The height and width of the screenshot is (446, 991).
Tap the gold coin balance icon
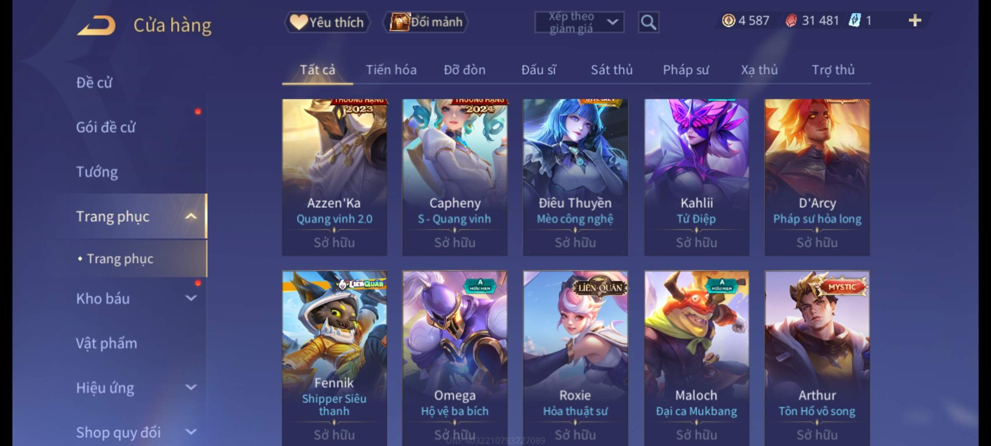[728, 20]
